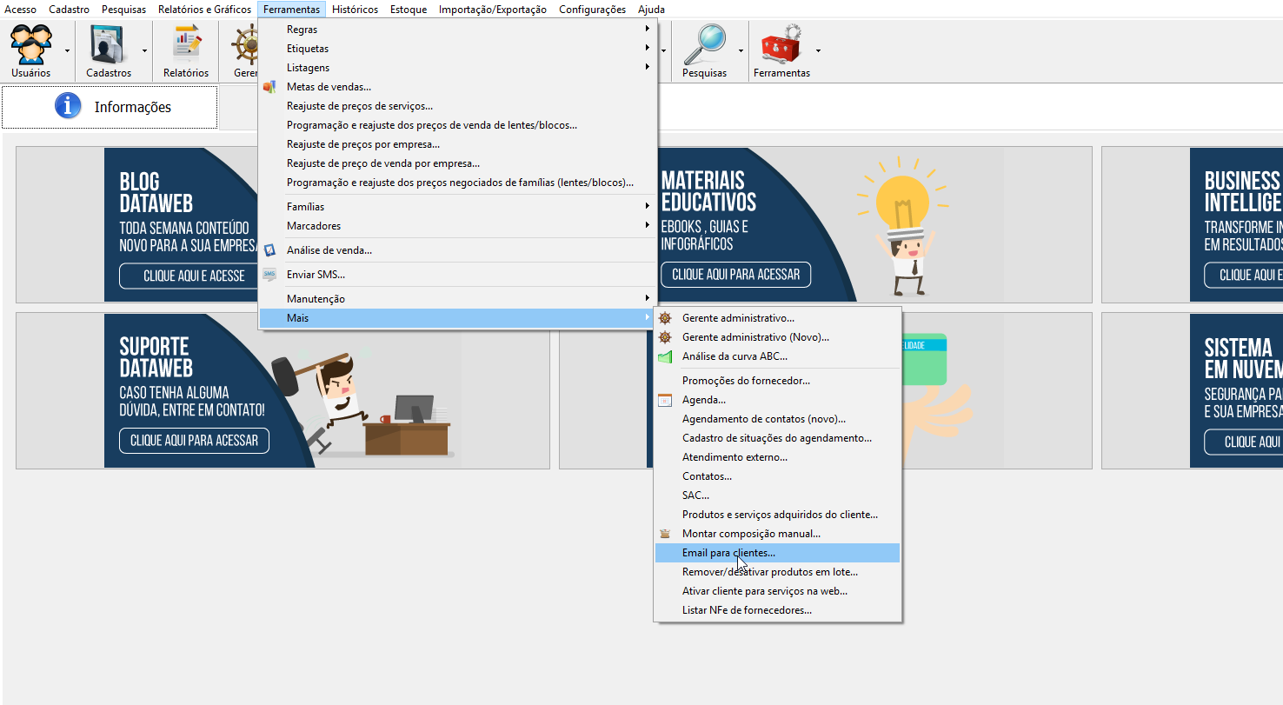The width and height of the screenshot is (1283, 705).
Task: Open Cadastro de situações do agendamento
Action: 777,438
